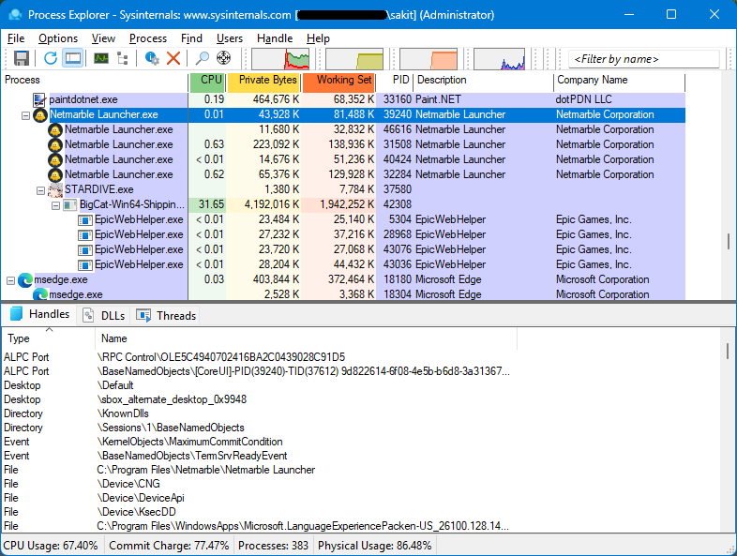Screen dimensions: 737x556
Task: Toggle the lower pane view button
Action: point(73,58)
